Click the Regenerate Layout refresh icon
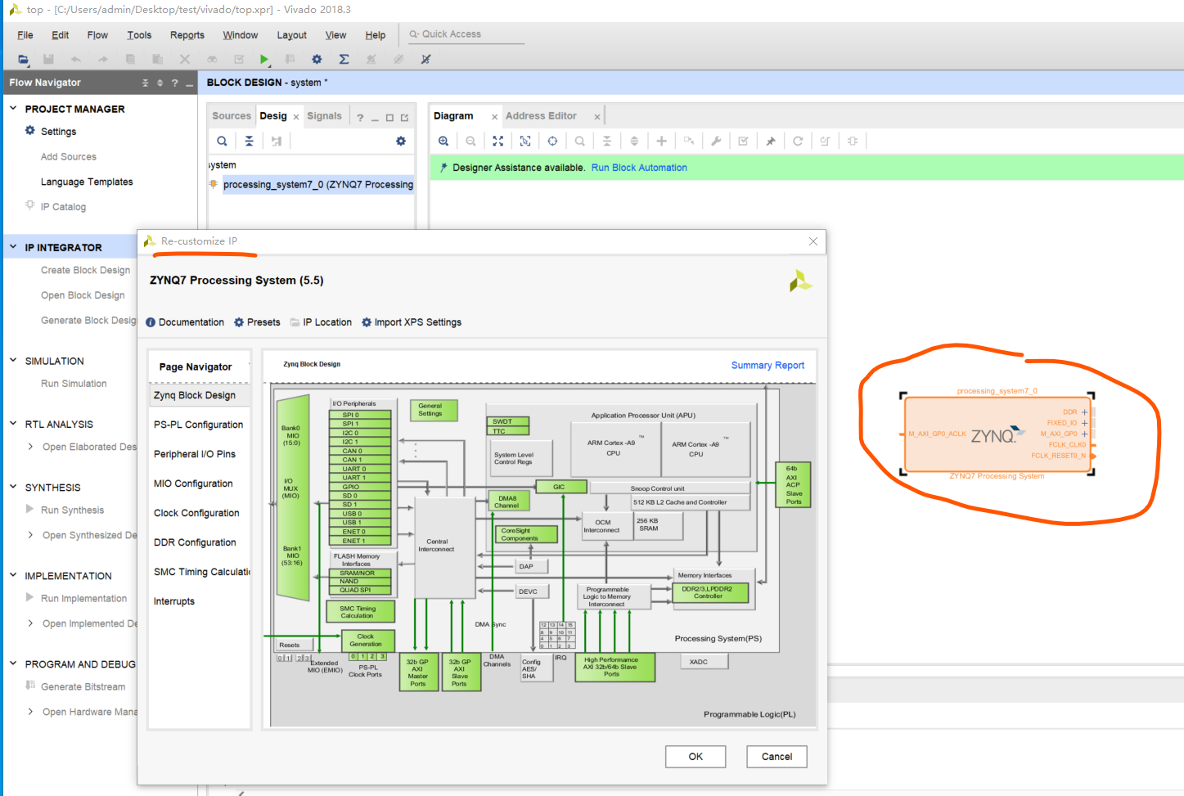The image size is (1184, 796). click(798, 141)
